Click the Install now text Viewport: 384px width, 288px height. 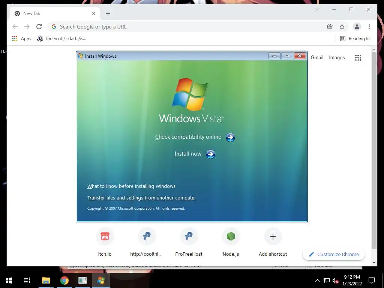188,154
